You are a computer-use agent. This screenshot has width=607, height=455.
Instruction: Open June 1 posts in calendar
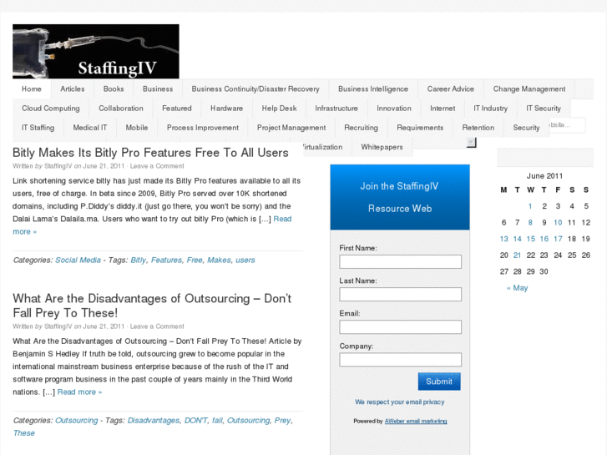[x=530, y=206]
